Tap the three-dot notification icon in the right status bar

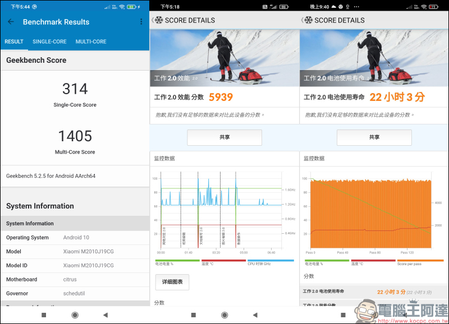tap(356, 7)
